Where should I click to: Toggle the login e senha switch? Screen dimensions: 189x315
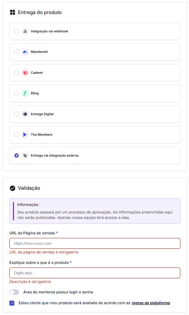tap(14, 292)
